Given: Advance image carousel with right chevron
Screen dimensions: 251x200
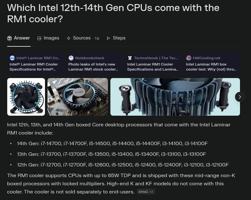Looking at the screenshot, I should (x=240, y=97).
